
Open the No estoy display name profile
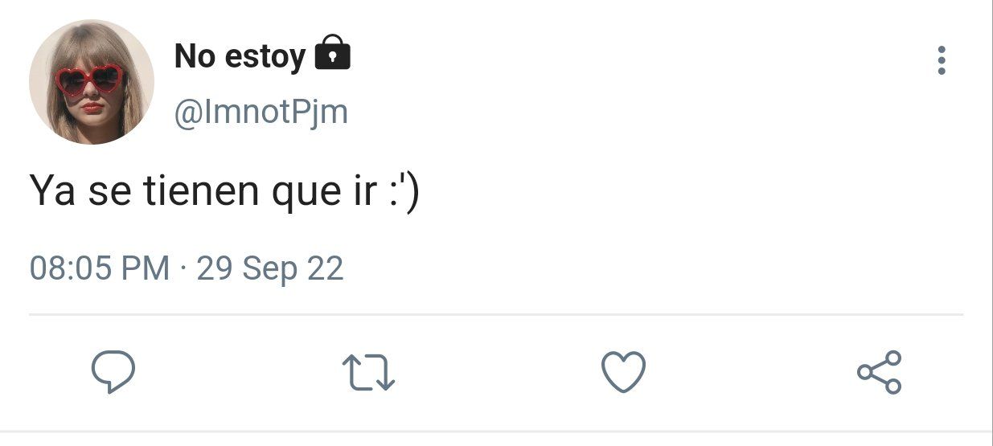(240, 56)
